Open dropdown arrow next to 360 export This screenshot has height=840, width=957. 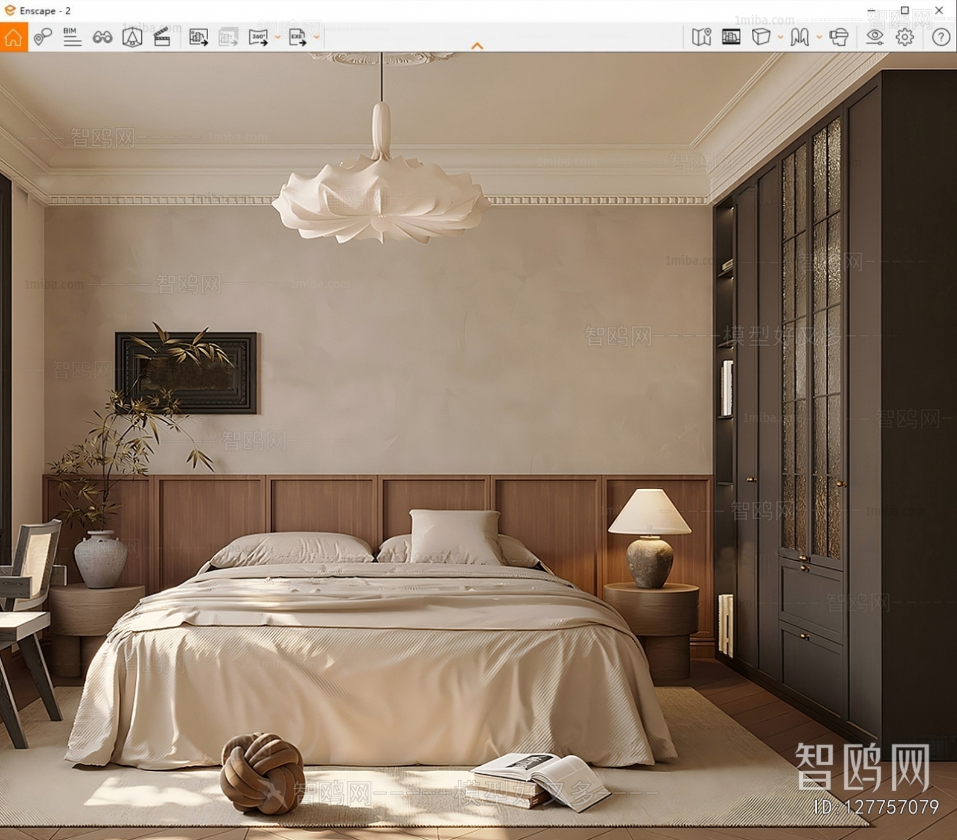[278, 37]
